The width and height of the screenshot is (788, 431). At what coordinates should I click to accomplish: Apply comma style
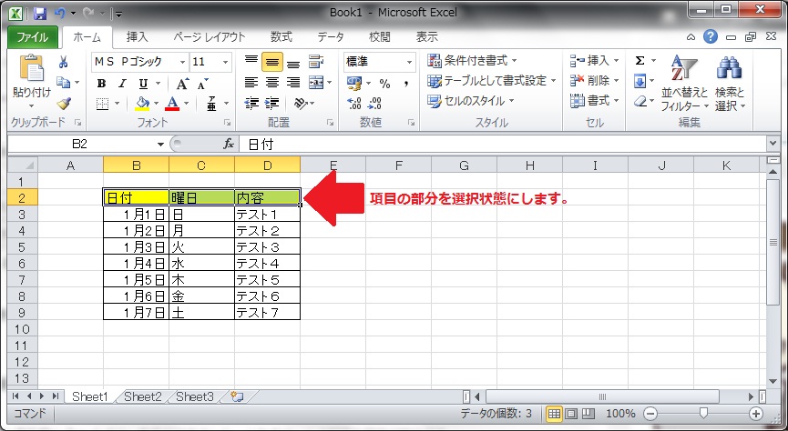(x=405, y=84)
